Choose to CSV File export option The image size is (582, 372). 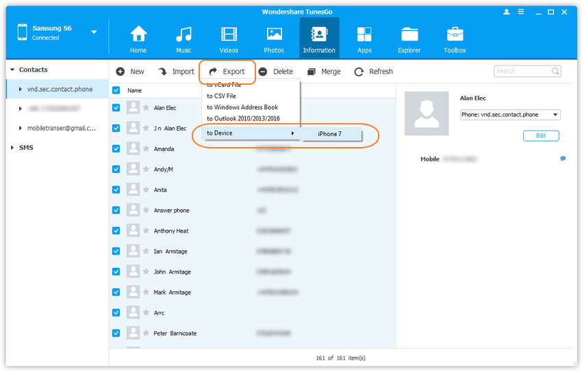tap(221, 96)
